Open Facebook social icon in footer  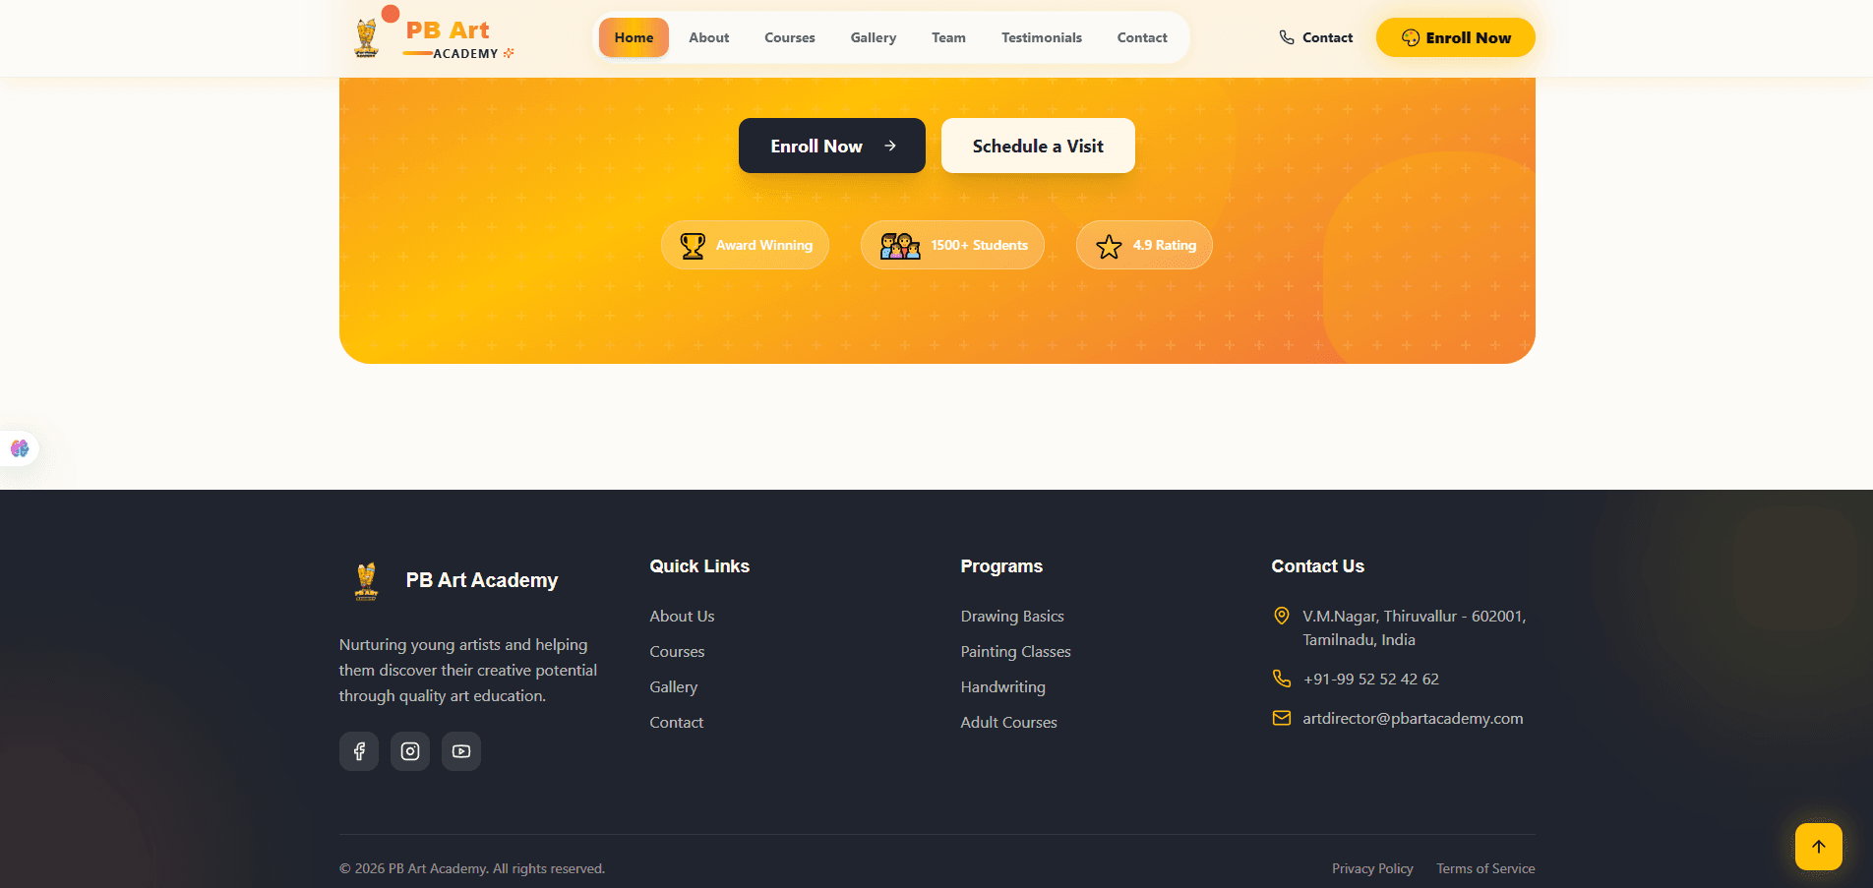point(359,751)
